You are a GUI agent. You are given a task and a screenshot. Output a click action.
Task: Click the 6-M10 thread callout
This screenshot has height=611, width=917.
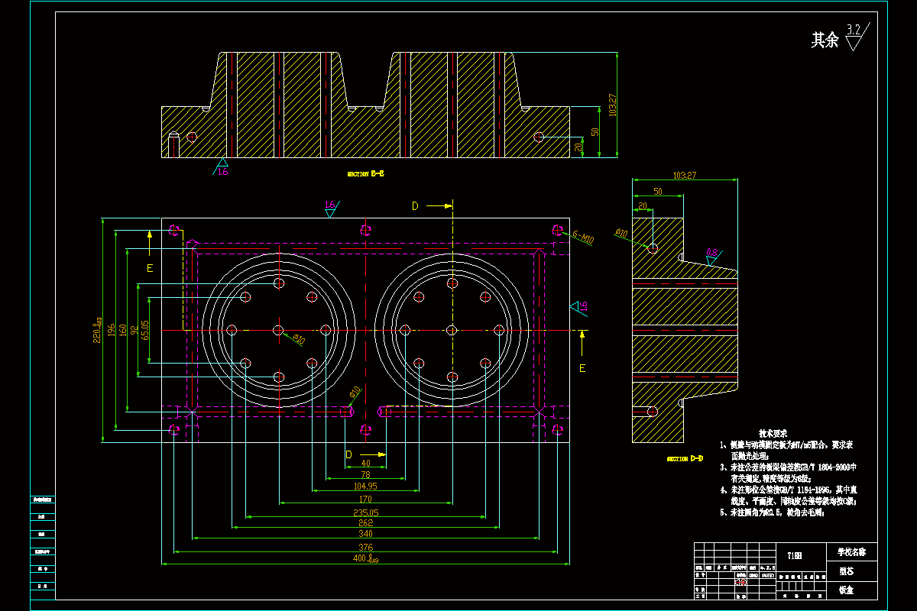click(584, 238)
